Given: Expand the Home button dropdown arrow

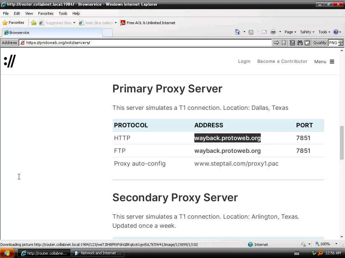Looking at the screenshot, I should click(244, 32).
